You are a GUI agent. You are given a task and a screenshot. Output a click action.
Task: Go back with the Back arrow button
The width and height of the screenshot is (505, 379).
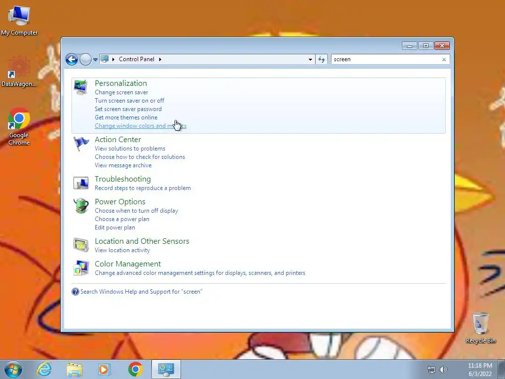(72, 59)
